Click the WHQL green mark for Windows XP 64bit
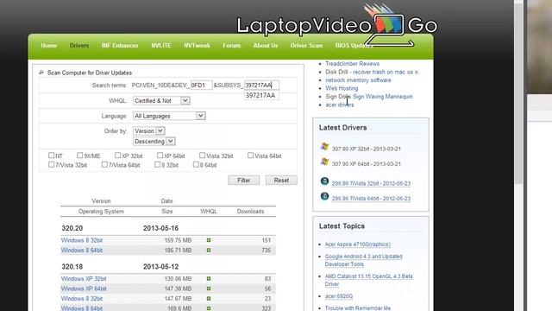The height and width of the screenshot is (311, 552). [209, 289]
